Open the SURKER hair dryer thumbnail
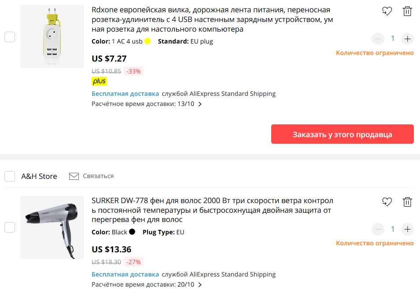 click(x=52, y=227)
